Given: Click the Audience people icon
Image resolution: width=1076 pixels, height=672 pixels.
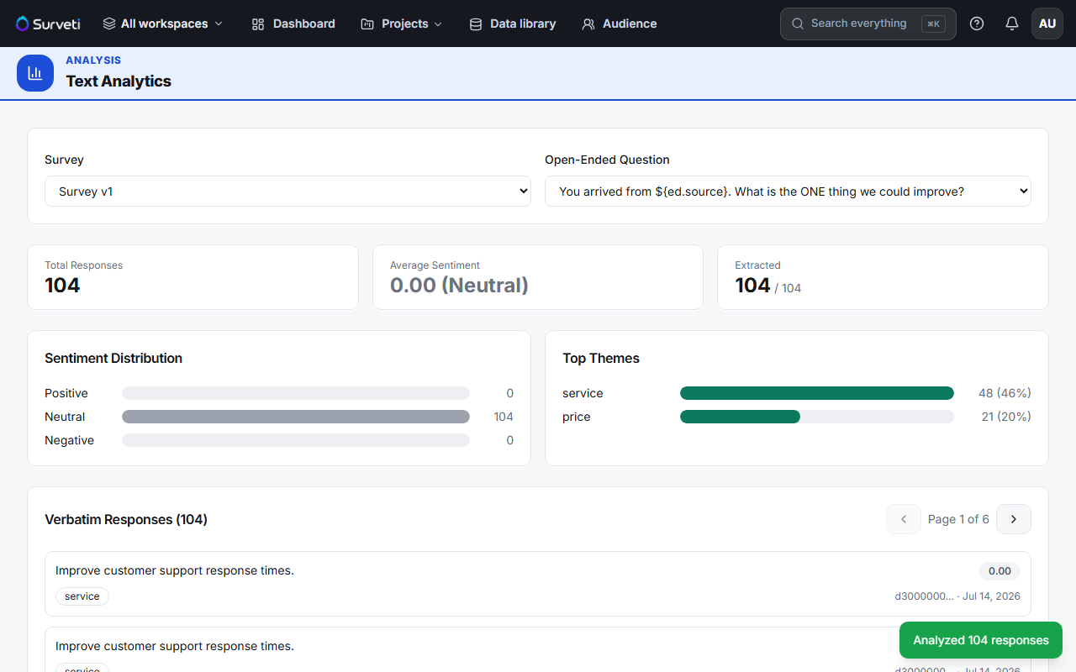Looking at the screenshot, I should click(588, 24).
